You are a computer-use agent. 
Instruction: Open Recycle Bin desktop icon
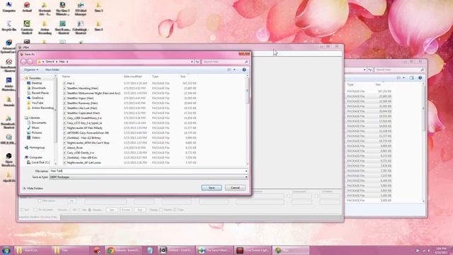coord(9,25)
